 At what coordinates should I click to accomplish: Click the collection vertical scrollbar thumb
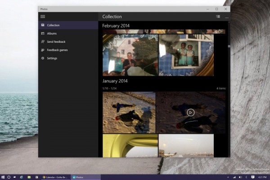(x=229, y=46)
